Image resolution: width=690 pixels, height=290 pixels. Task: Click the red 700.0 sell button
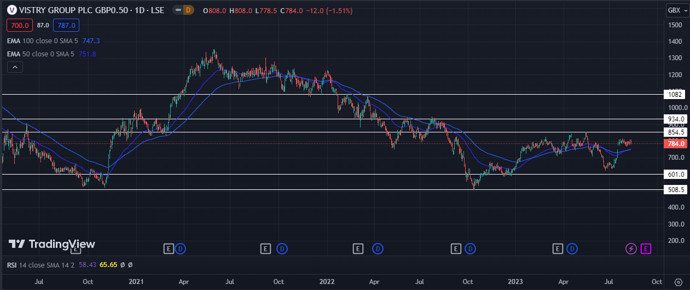20,25
